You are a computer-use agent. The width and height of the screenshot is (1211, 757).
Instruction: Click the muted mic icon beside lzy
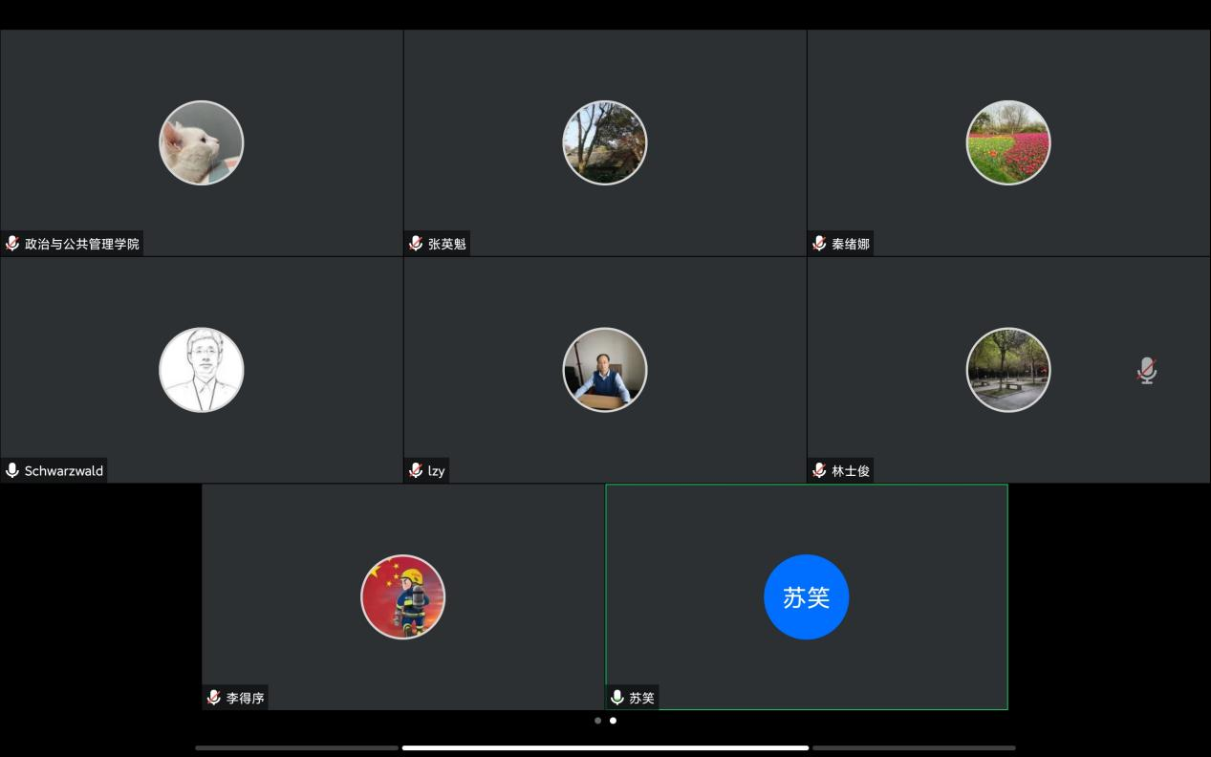pos(416,470)
